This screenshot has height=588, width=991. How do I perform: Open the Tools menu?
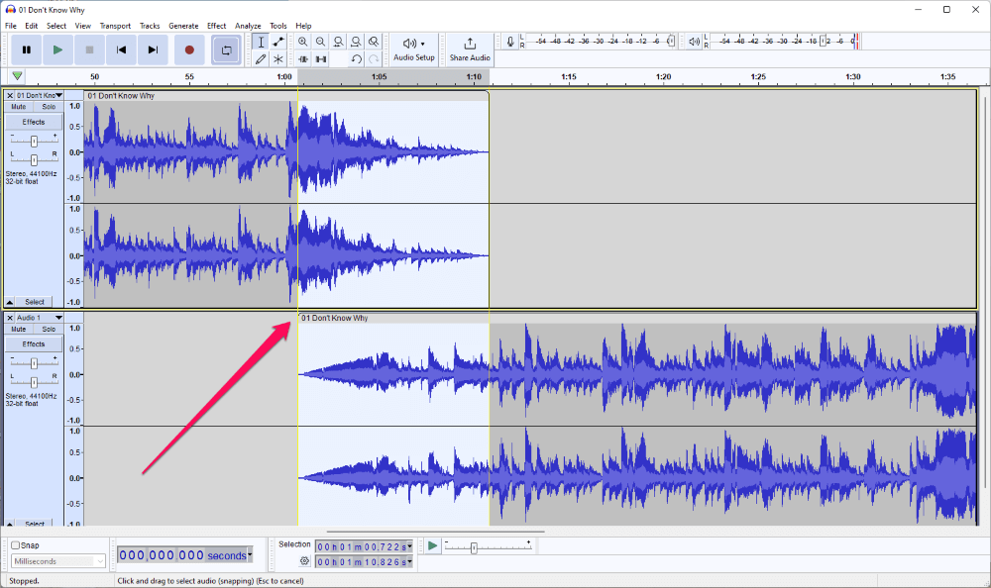(278, 26)
